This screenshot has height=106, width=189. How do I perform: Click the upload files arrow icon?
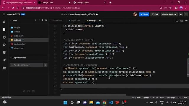point(39,20)
